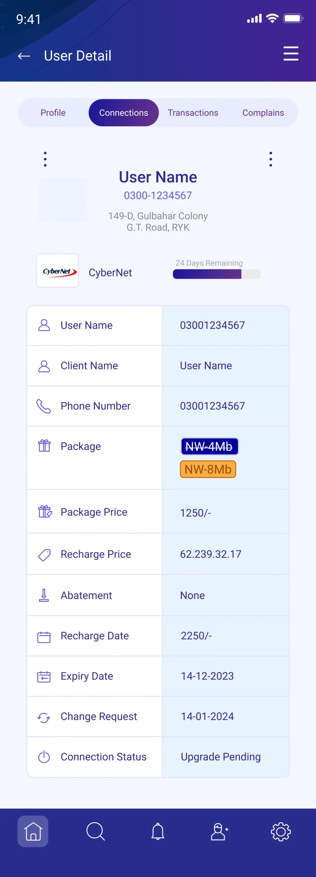Tap the NW-8Mb package badge

(x=208, y=469)
